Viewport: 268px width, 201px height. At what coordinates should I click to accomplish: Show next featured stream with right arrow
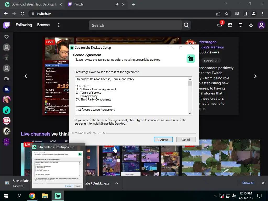point(255,76)
